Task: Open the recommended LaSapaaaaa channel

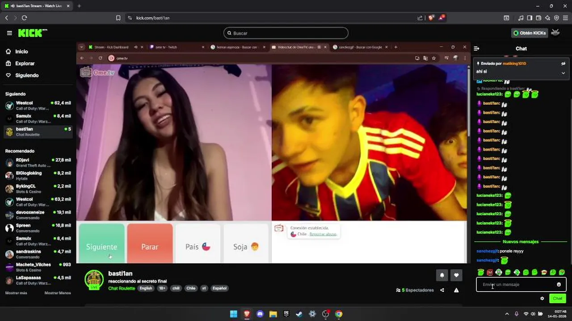Action: tap(38, 280)
